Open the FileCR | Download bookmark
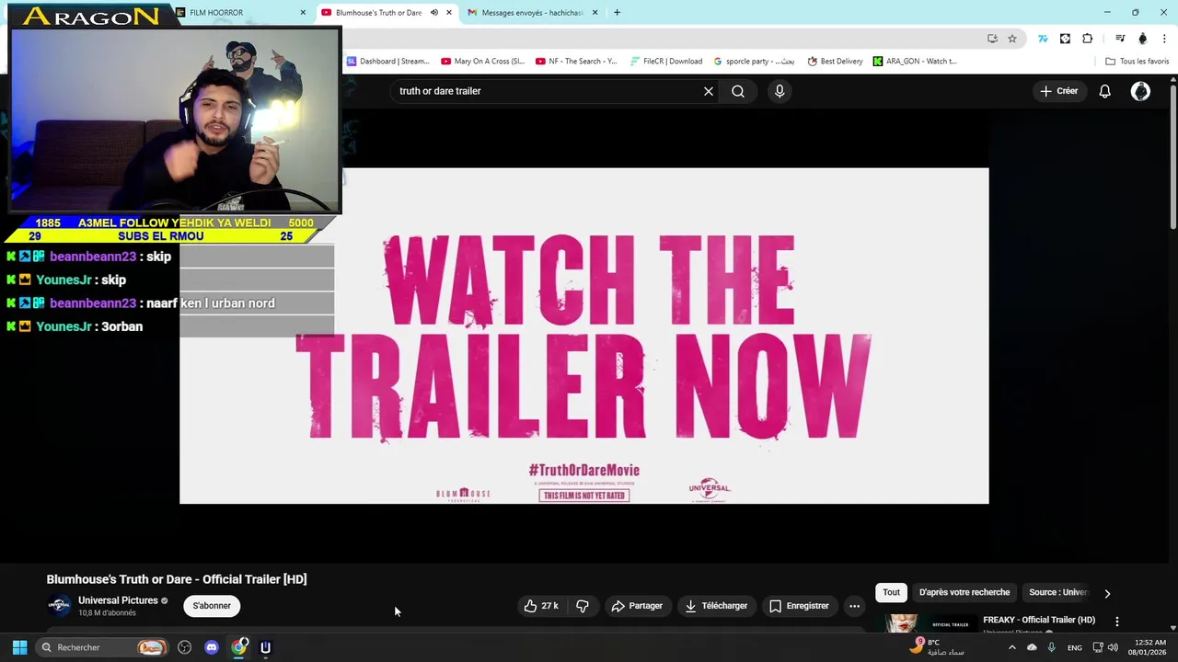Screen dimensions: 1178x662 (666, 62)
